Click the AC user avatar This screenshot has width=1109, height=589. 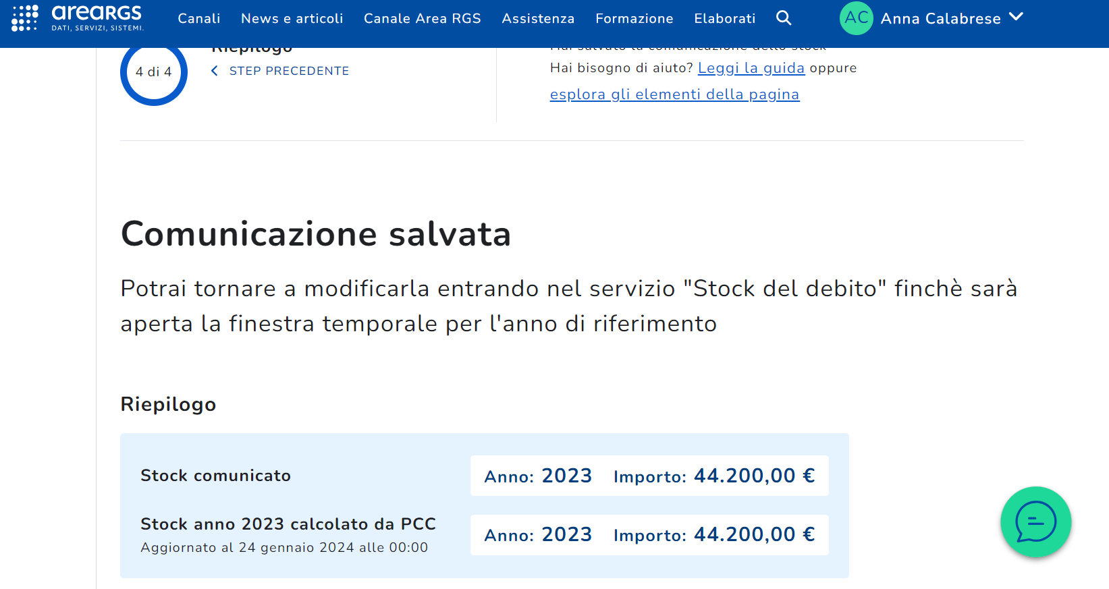[856, 18]
